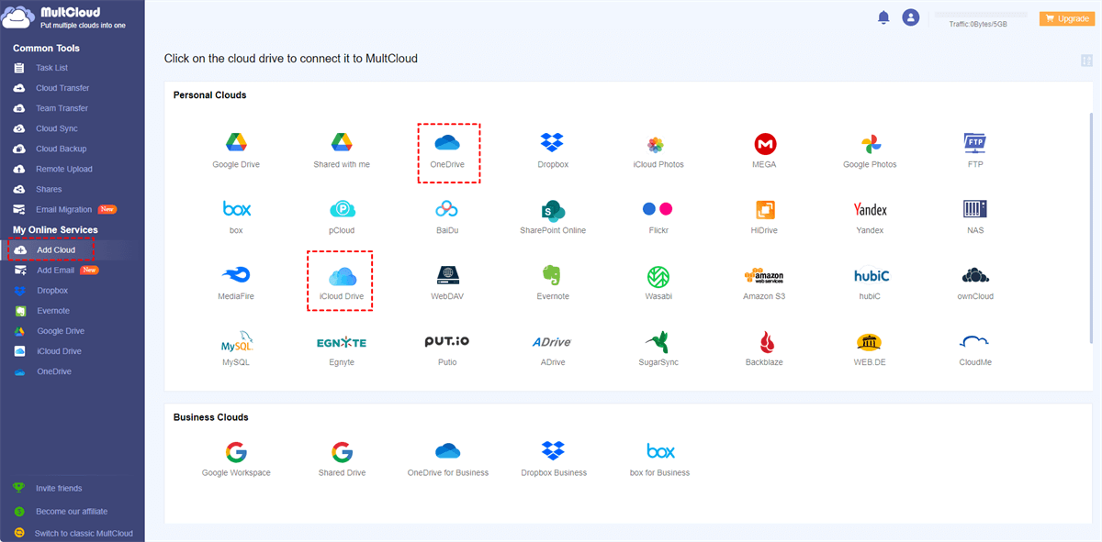The height and width of the screenshot is (542, 1102).
Task: Add SharePoint Online
Action: point(553,217)
